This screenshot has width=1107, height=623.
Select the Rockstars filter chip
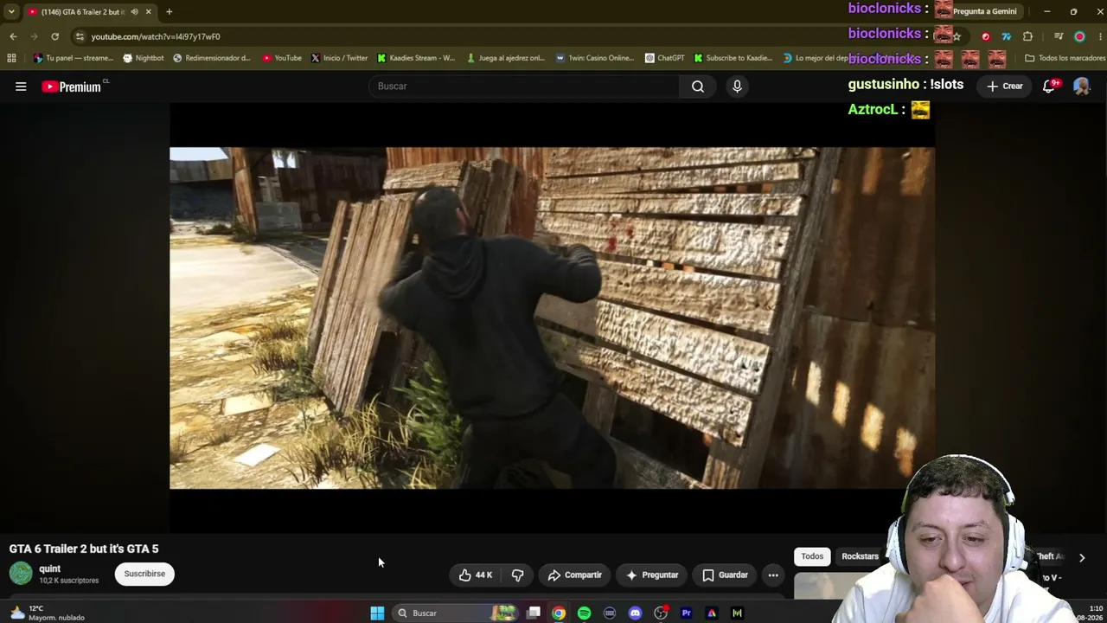pos(860,556)
